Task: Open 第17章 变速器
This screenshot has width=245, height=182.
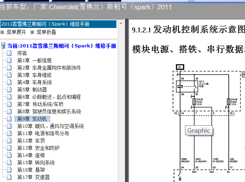Action: [x=33, y=177]
